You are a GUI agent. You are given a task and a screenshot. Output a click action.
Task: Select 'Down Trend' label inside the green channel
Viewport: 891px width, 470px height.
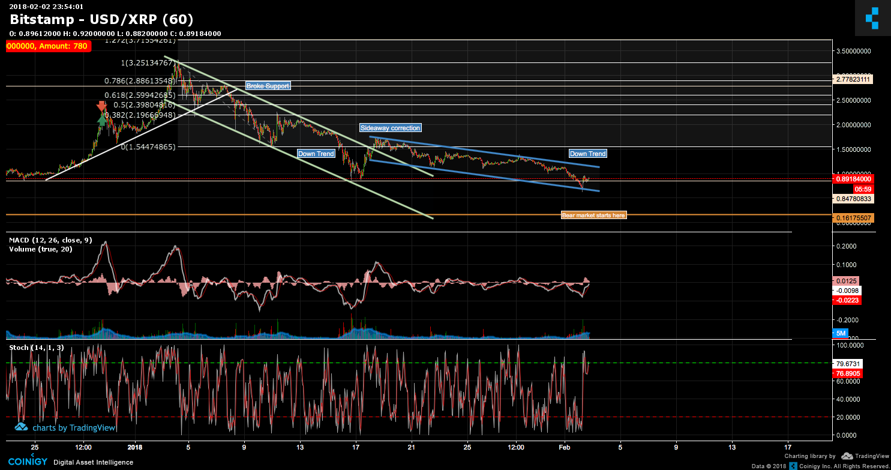[316, 154]
